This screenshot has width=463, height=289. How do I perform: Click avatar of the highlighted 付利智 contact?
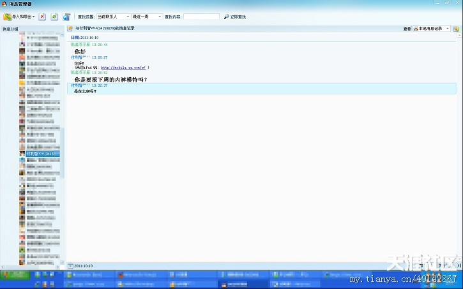(22, 154)
